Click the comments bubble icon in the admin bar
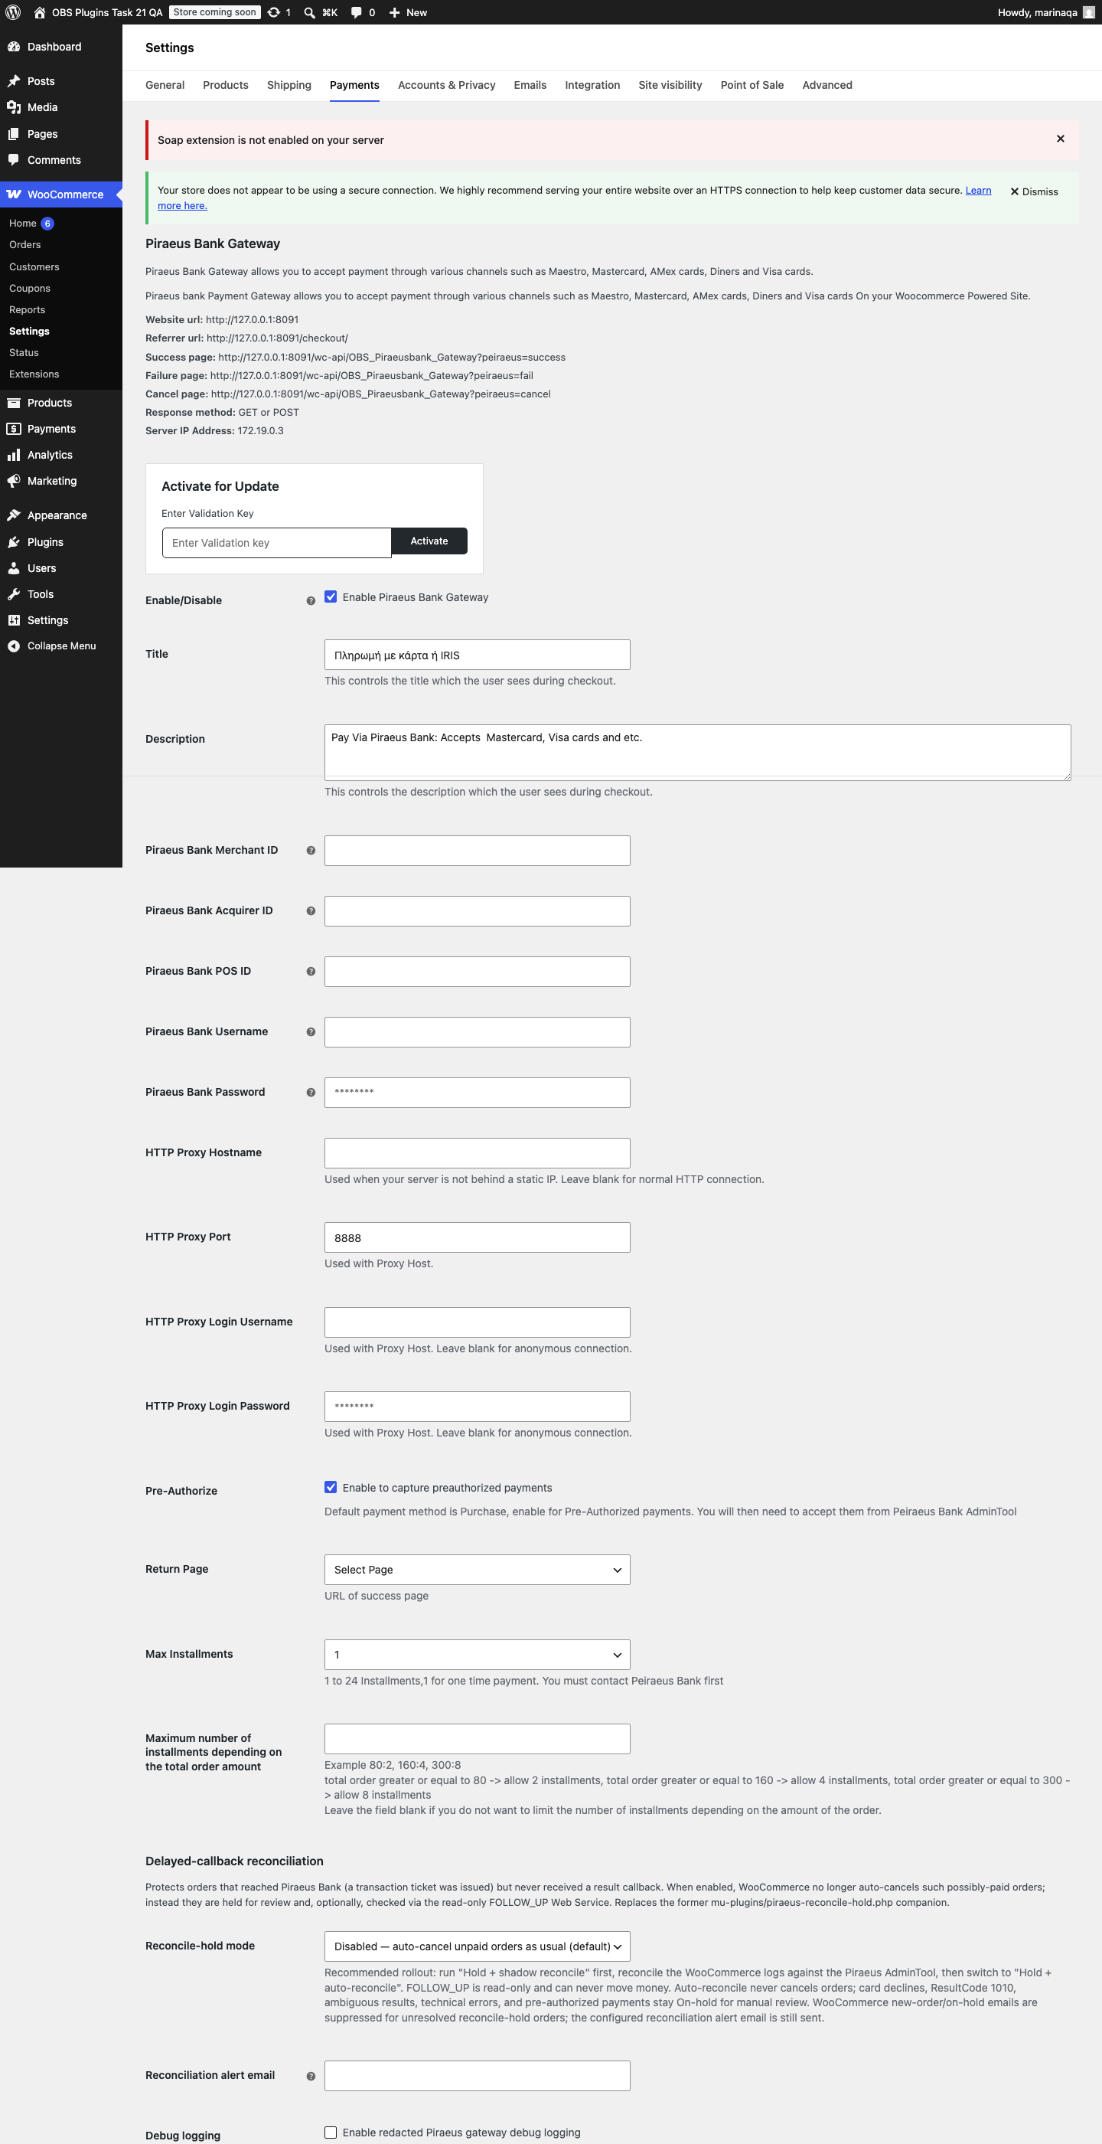Viewport: 1102px width, 2144px height. 356,12
